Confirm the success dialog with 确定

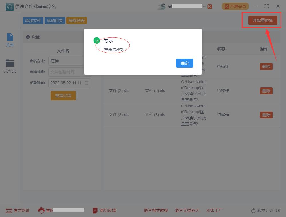pyautogui.click(x=184, y=63)
